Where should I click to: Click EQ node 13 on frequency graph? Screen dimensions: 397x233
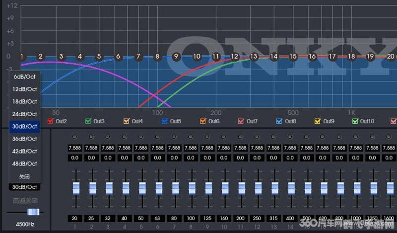[254, 57]
